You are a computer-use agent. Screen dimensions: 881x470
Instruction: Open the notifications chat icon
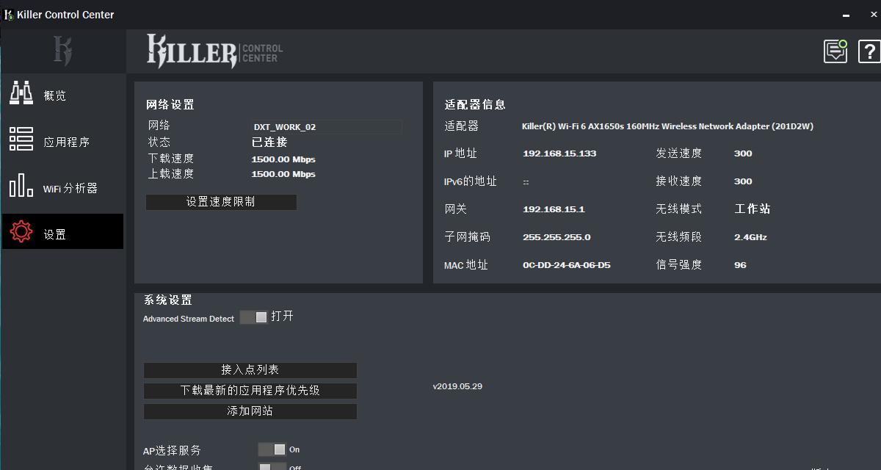coord(835,51)
